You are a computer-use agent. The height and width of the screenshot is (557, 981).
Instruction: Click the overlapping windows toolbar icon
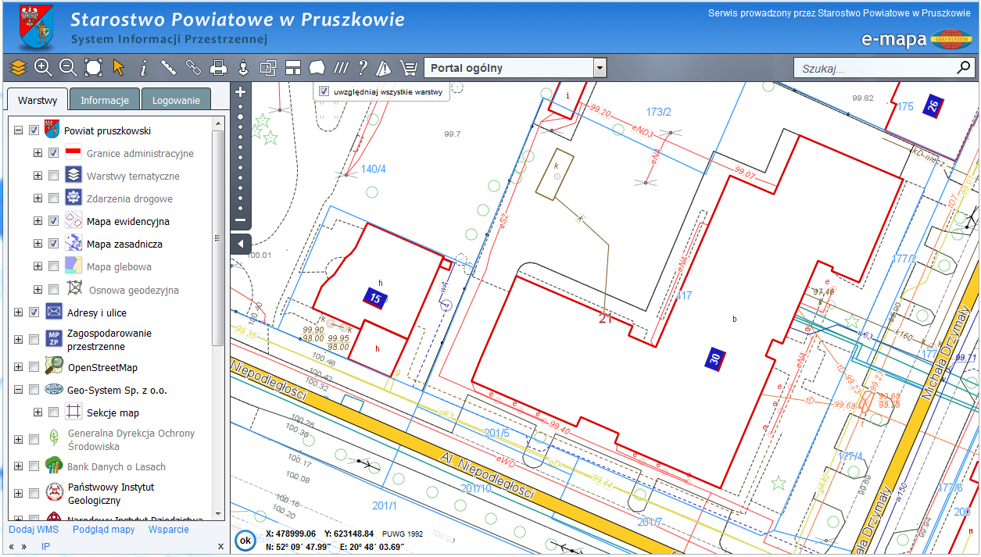268,68
